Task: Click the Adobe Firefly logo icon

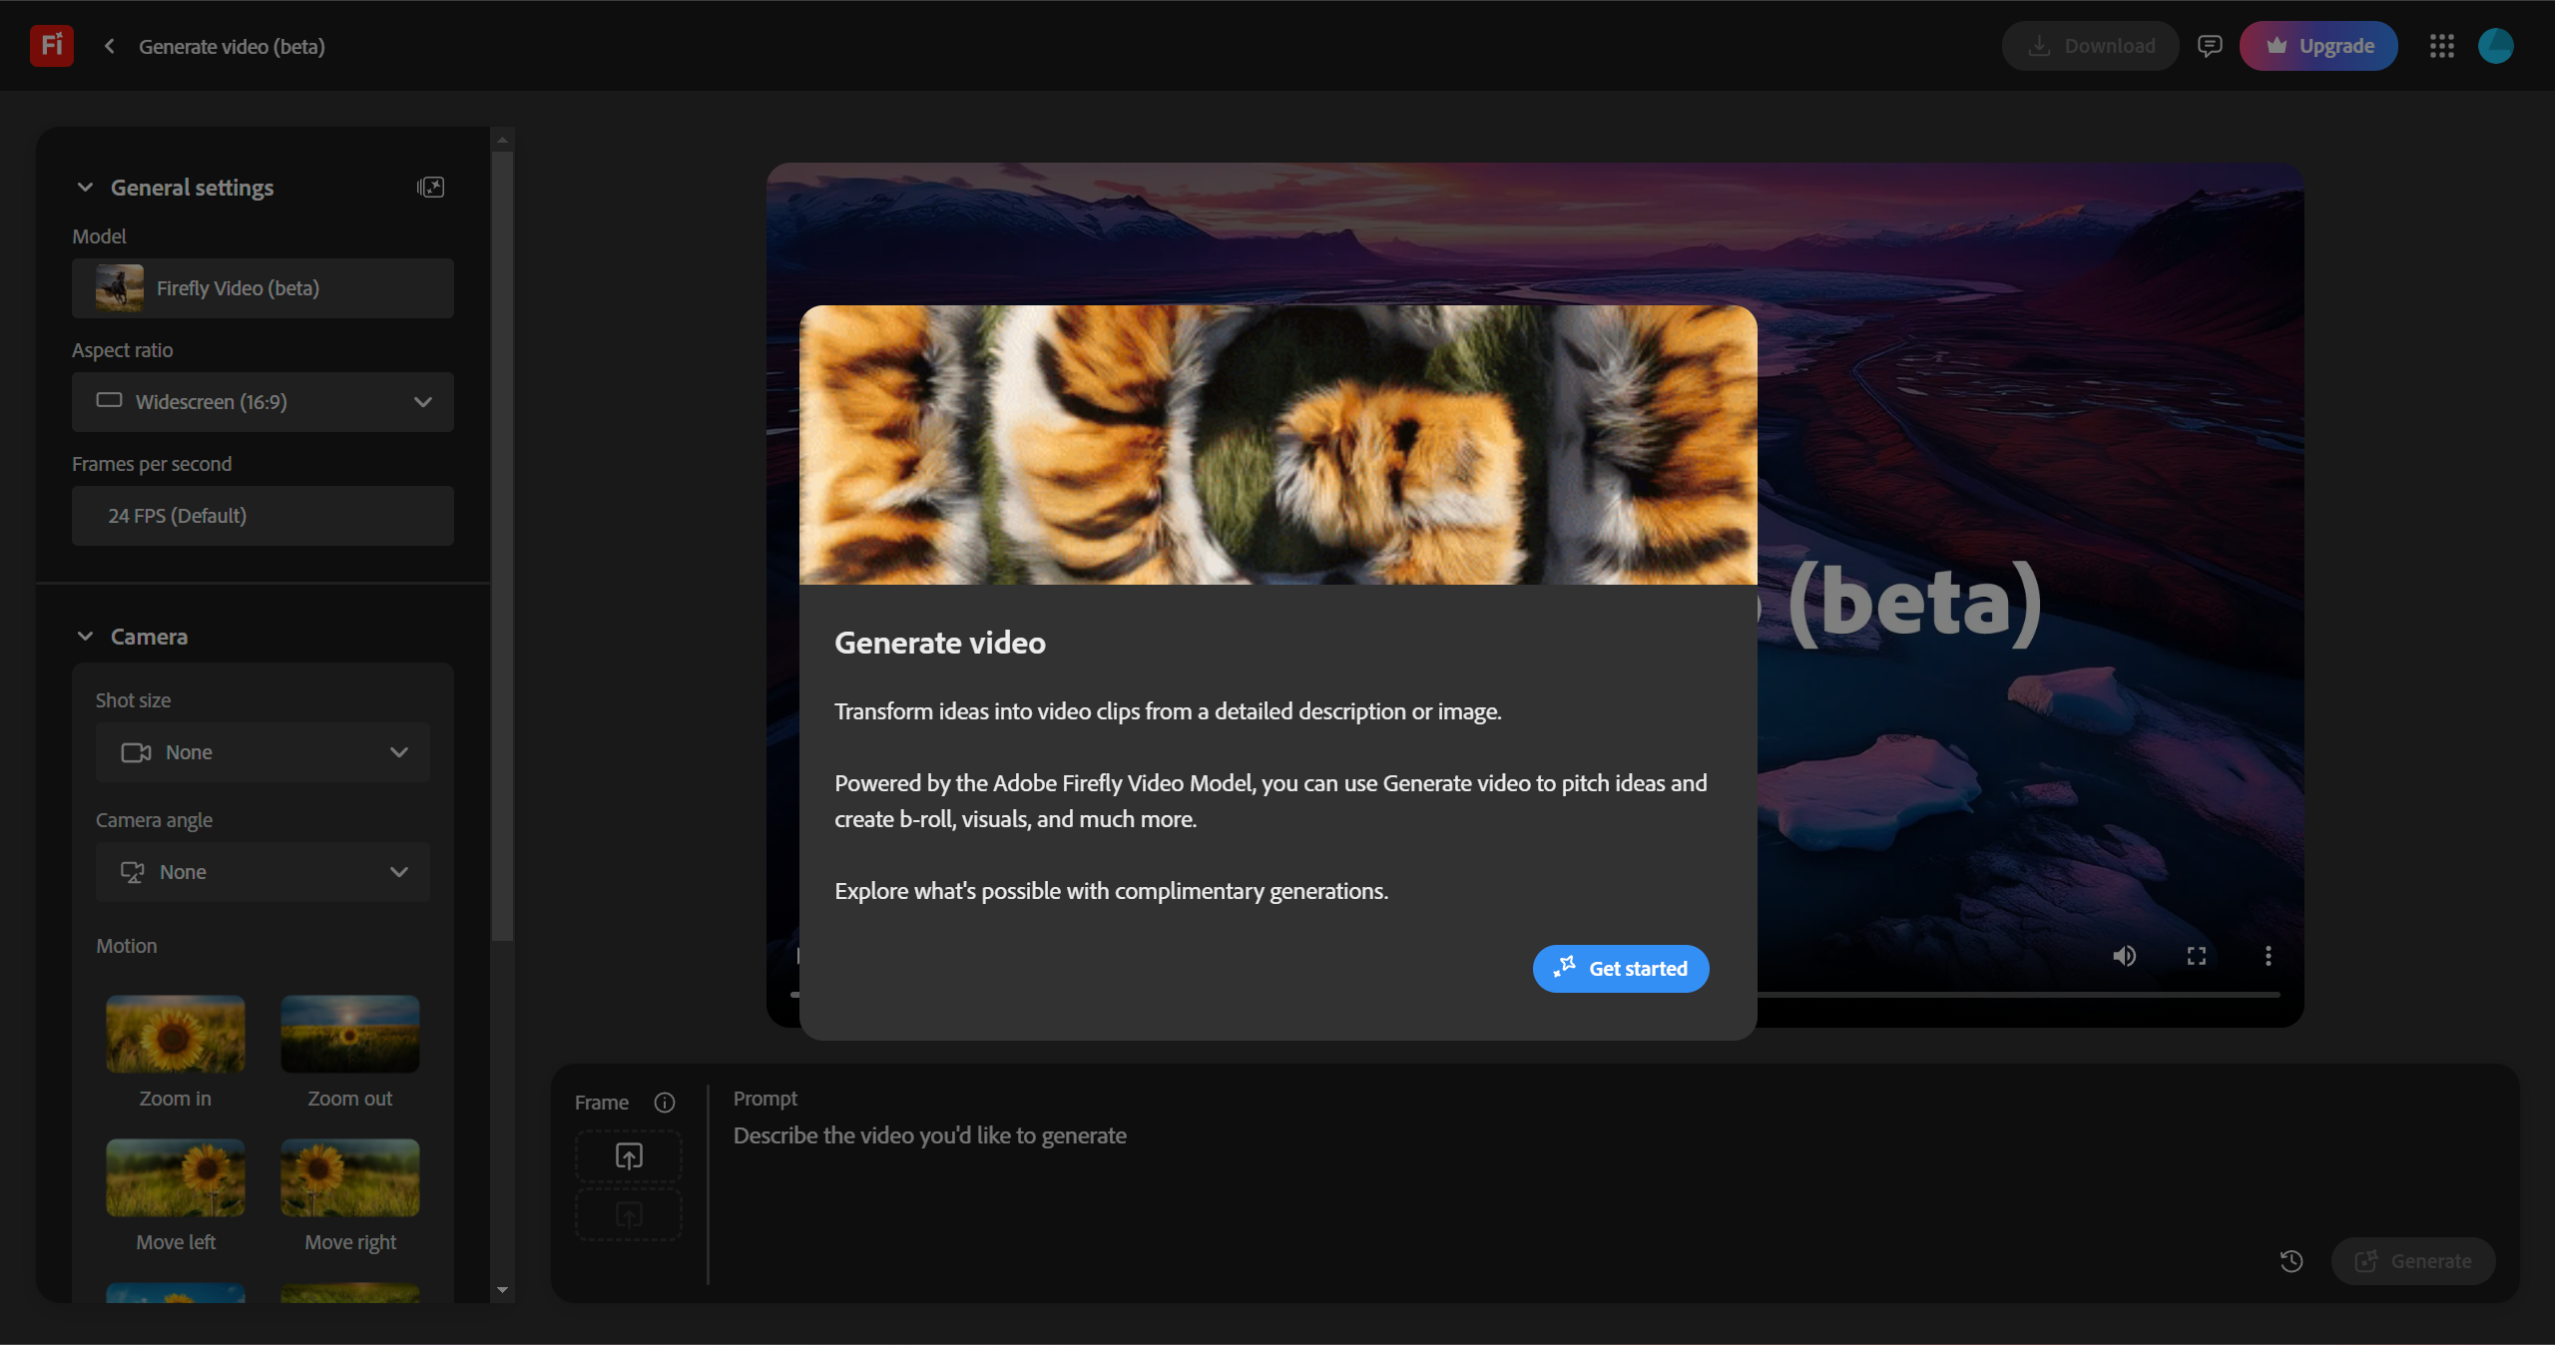Action: (51, 46)
